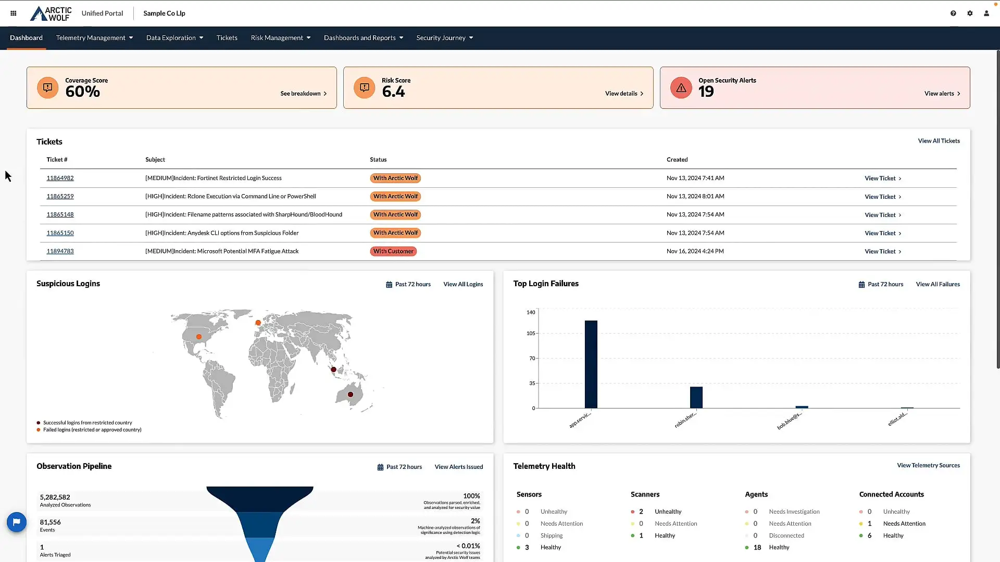Click the robin.sher... login failures bar
The image size is (1000, 562).
pyautogui.click(x=696, y=398)
